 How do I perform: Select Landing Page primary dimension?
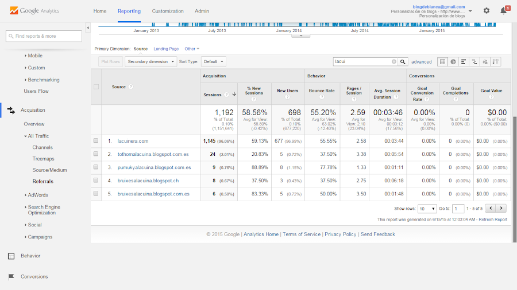[x=166, y=49]
